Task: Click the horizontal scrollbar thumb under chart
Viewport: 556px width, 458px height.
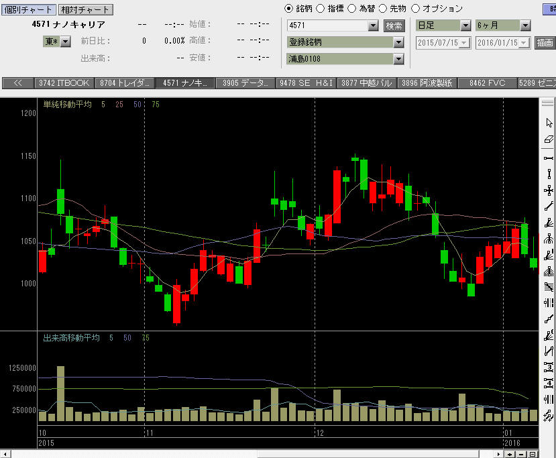Action: (x=369, y=455)
